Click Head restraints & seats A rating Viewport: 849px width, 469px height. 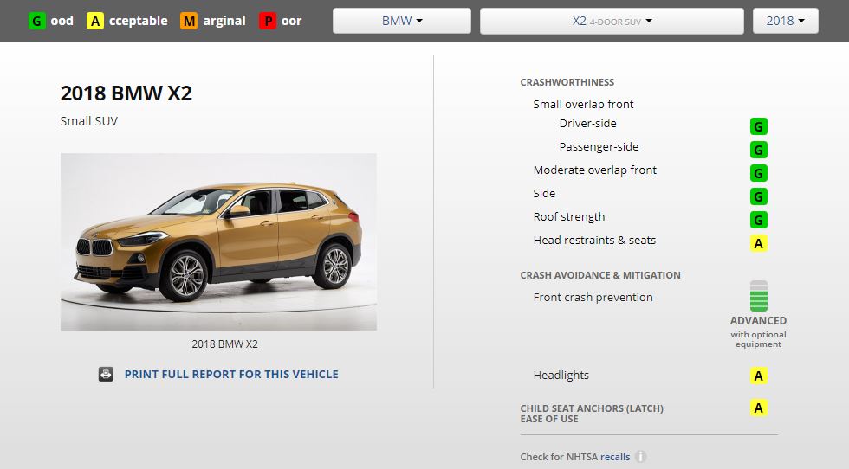(x=759, y=243)
